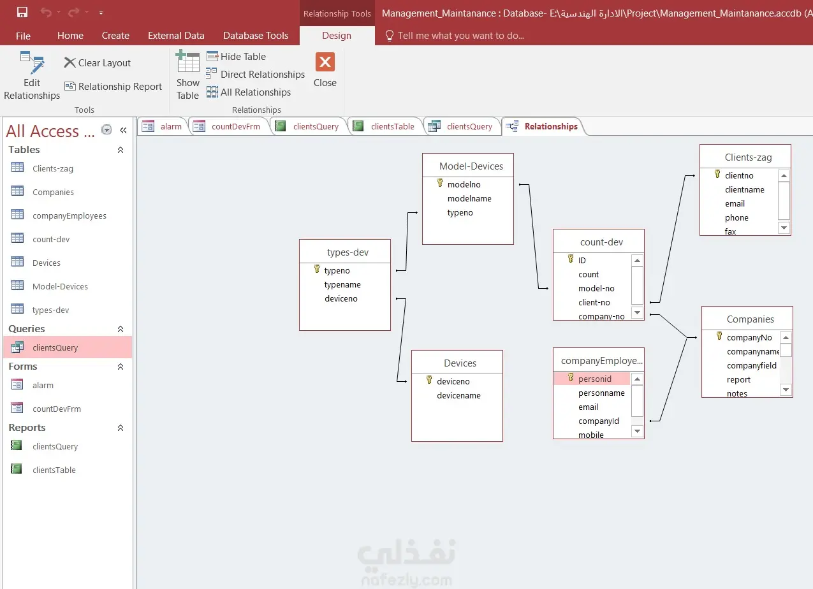Click the Show Table tool

(x=187, y=75)
